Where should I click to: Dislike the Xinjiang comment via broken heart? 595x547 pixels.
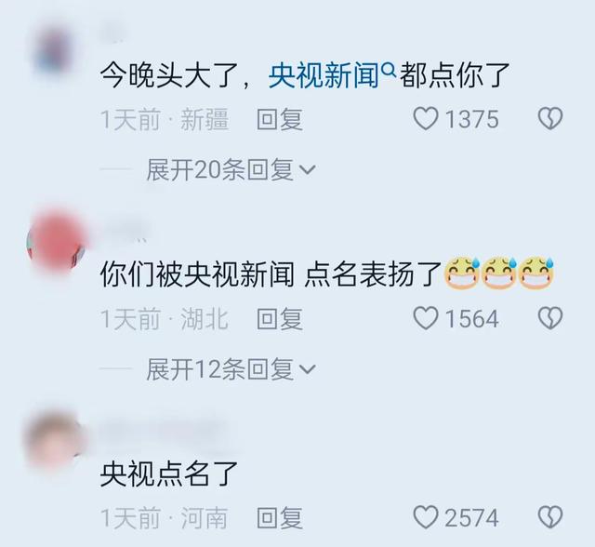coord(550,119)
